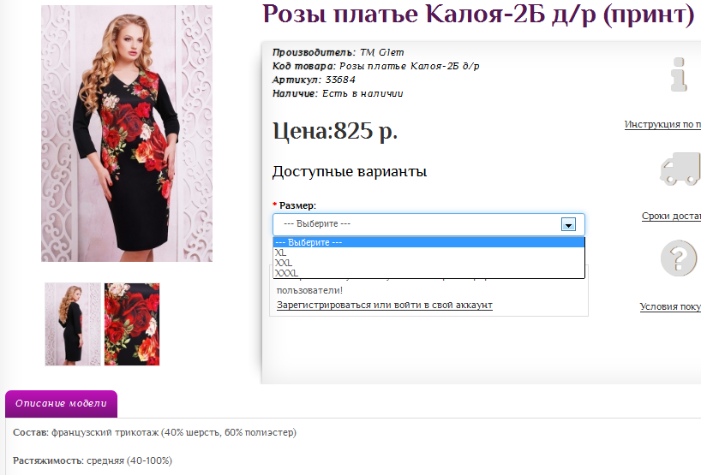The width and height of the screenshot is (701, 475).
Task: Click 'Наличие: Есть в наличии' text
Action: (338, 94)
